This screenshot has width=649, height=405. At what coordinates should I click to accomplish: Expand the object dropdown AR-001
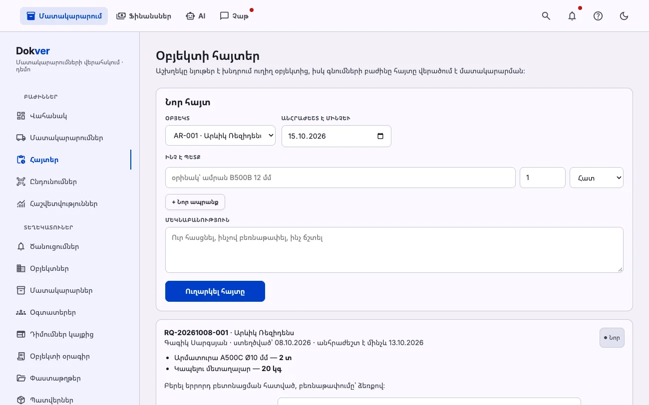pyautogui.click(x=220, y=135)
